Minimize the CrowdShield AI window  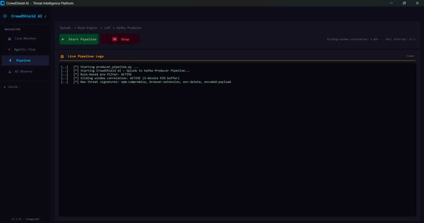pyautogui.click(x=391, y=3)
